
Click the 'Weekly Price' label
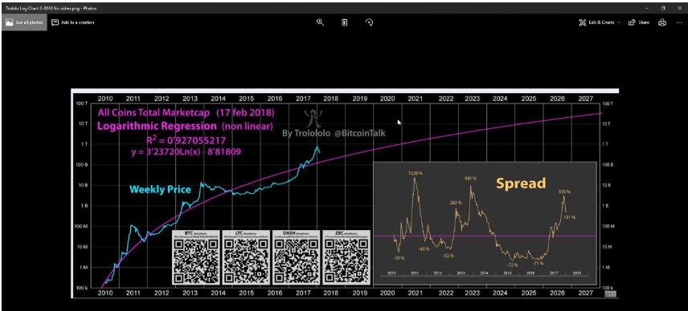[x=160, y=189]
